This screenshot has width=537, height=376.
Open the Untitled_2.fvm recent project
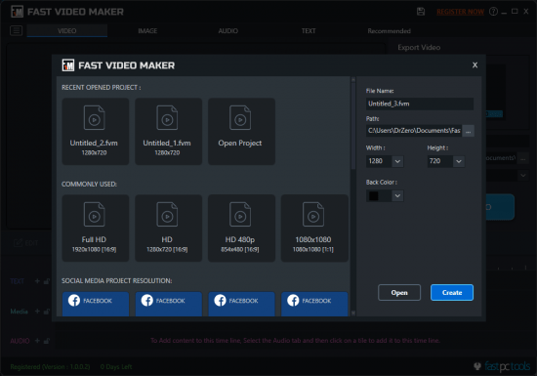coord(96,132)
